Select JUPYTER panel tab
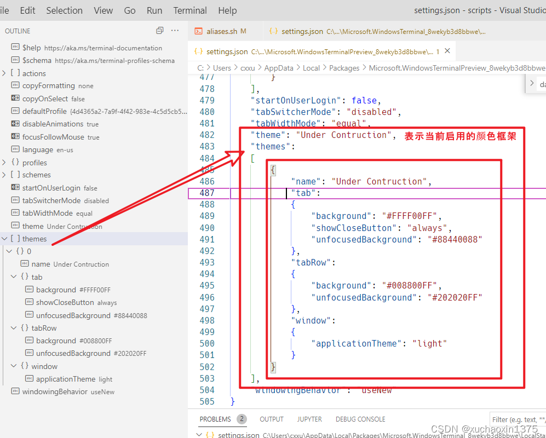 pyautogui.click(x=309, y=419)
